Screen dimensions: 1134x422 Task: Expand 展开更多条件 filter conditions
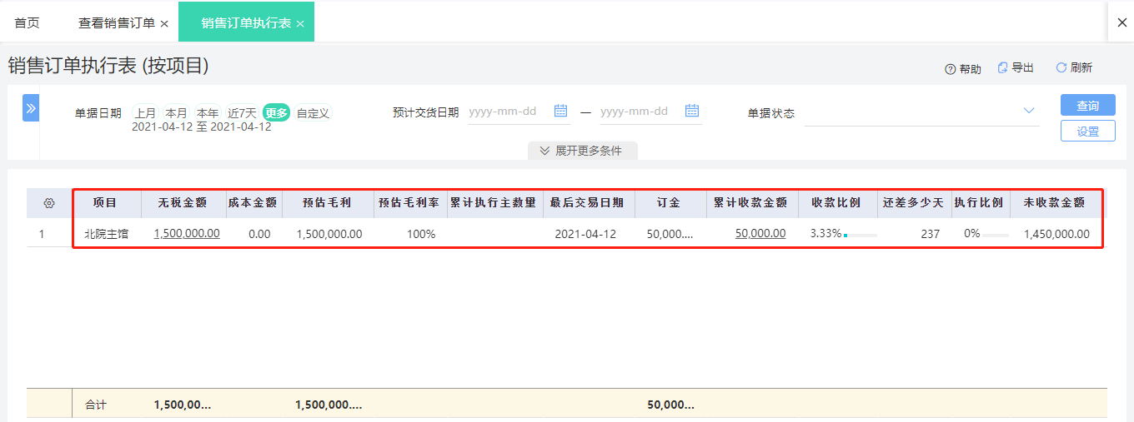pyautogui.click(x=582, y=151)
